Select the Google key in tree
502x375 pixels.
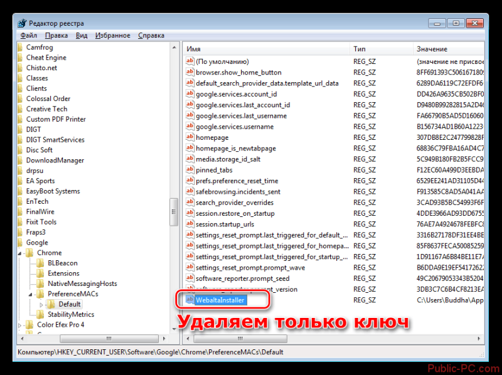37,243
